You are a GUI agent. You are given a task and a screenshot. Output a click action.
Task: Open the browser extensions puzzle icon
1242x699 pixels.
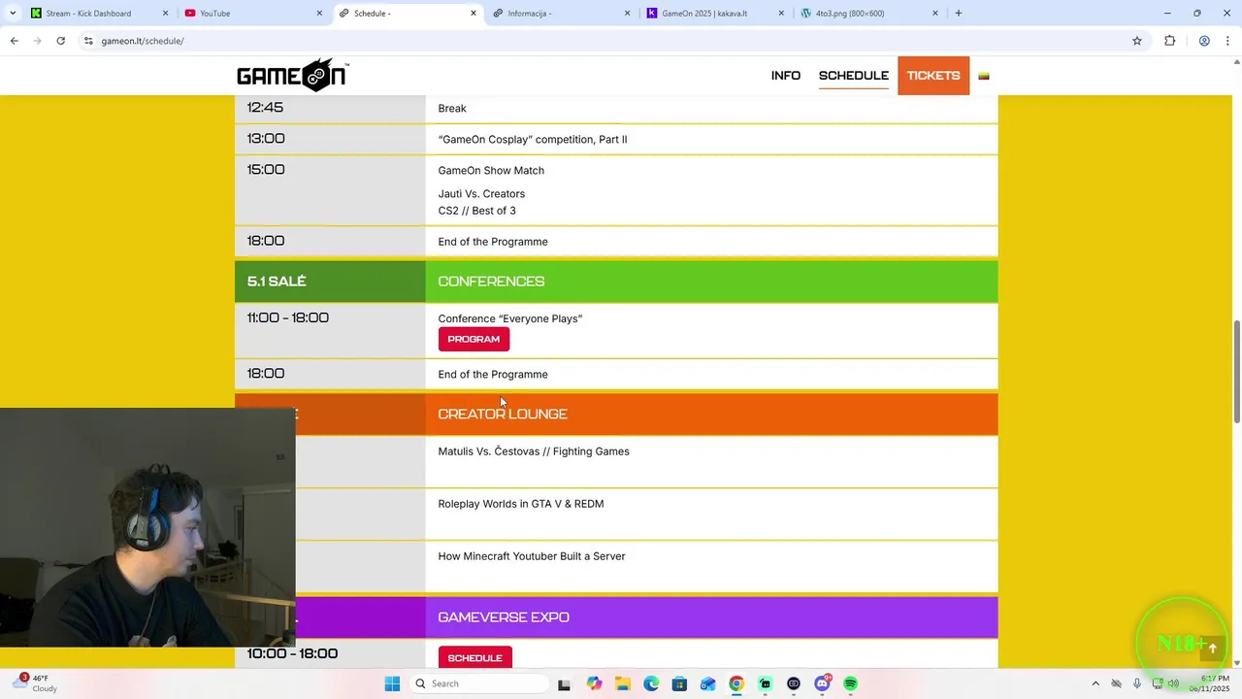[1169, 41]
